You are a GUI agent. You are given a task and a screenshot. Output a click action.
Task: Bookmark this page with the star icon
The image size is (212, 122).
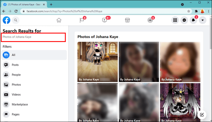189,11
